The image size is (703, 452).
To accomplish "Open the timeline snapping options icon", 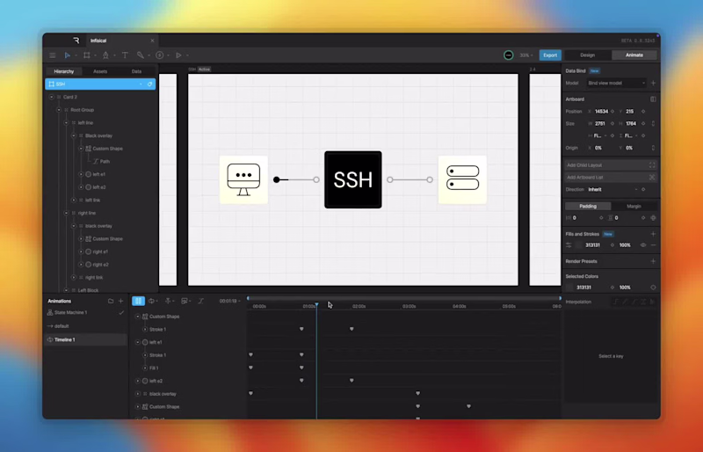I will 168,301.
